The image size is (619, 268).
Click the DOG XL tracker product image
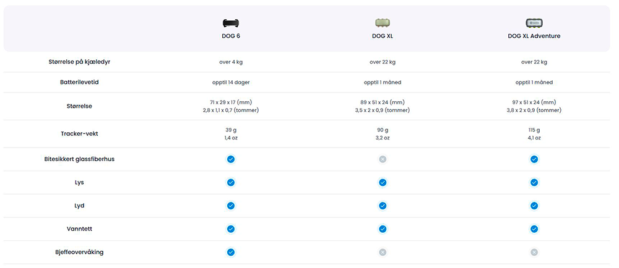(383, 23)
